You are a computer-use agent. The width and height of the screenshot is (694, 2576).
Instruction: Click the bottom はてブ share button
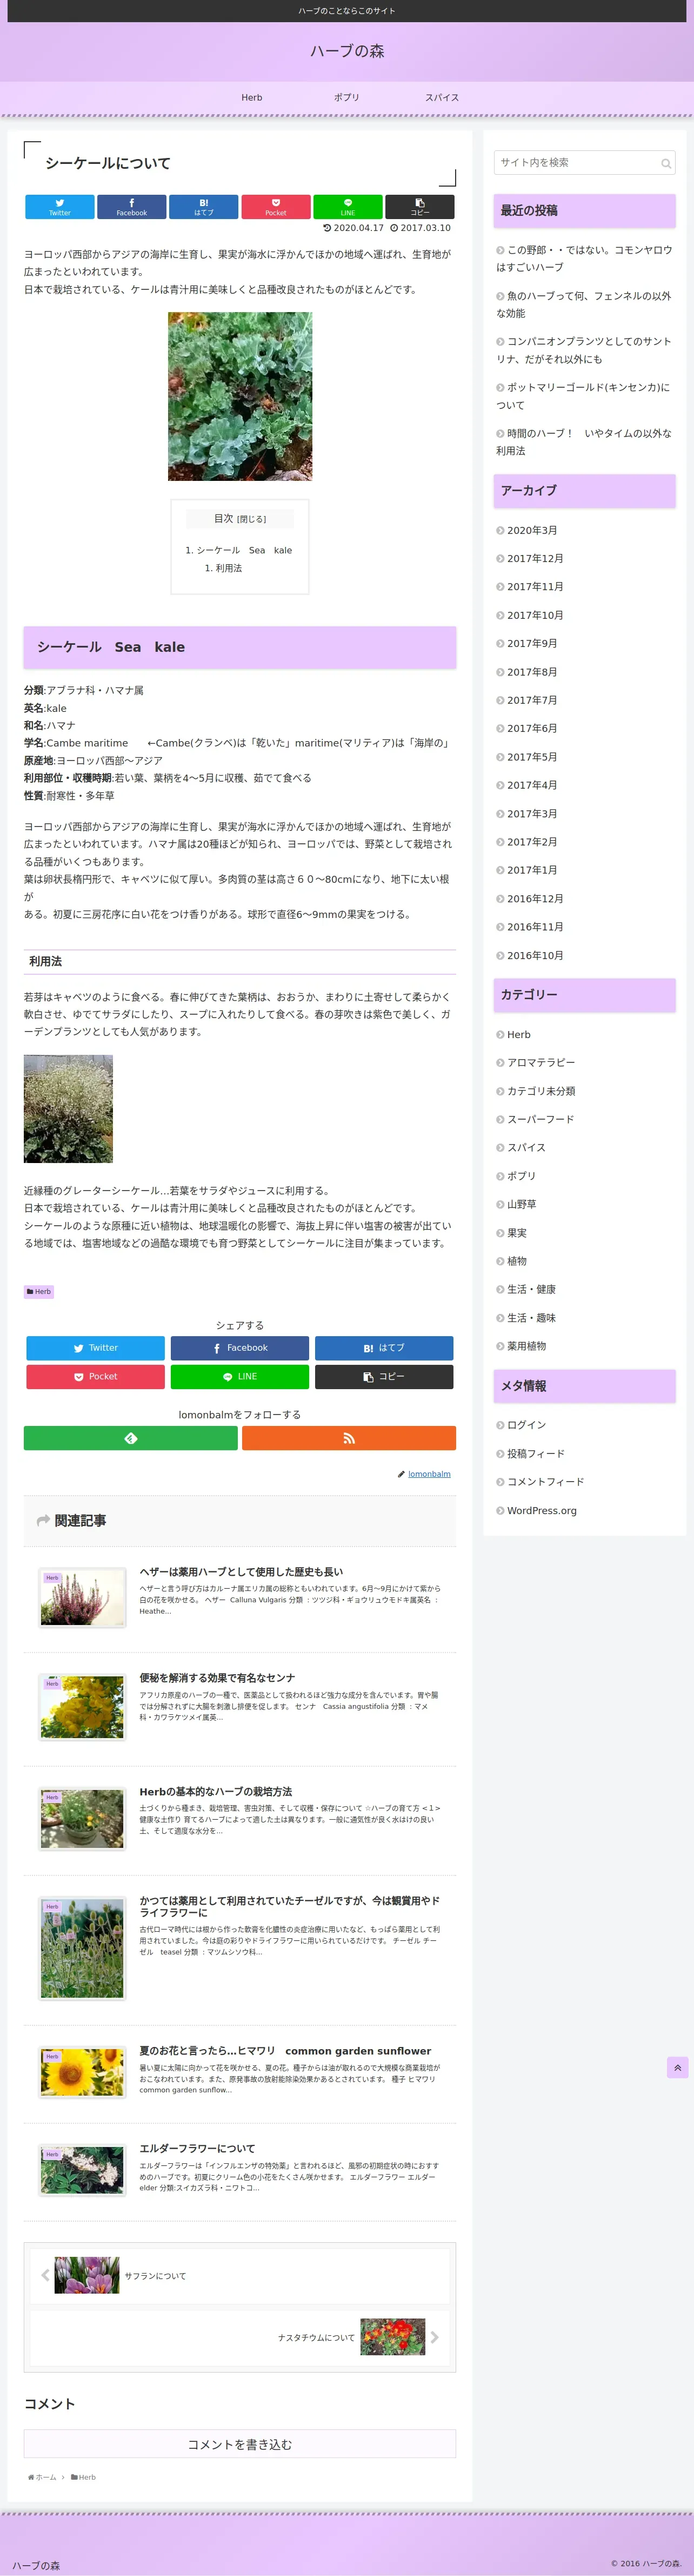[x=384, y=1348]
